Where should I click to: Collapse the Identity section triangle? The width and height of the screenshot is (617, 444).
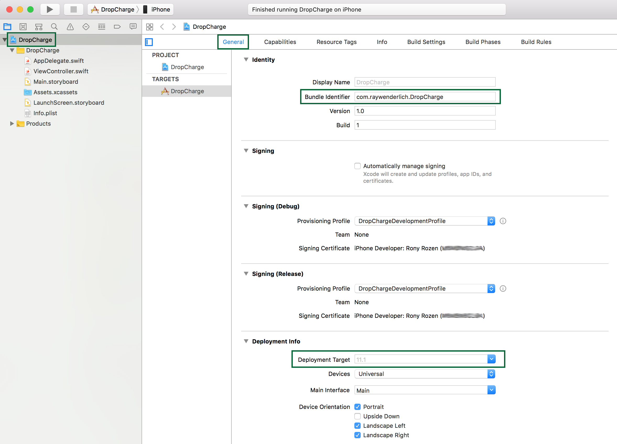coord(246,59)
